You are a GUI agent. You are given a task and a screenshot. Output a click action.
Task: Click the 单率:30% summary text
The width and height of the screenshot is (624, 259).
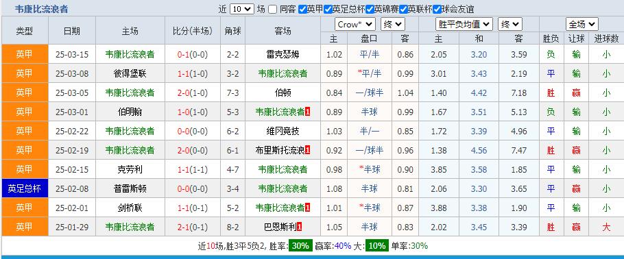click(409, 246)
